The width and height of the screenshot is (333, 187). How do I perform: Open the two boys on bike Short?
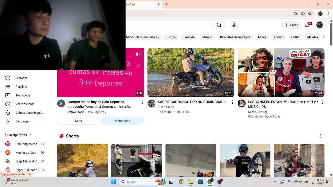[x=299, y=160]
